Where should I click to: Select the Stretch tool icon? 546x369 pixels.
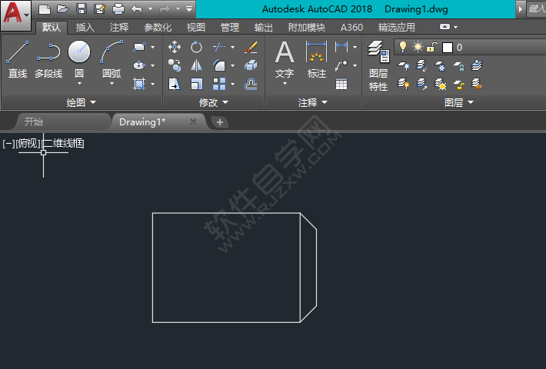point(175,84)
